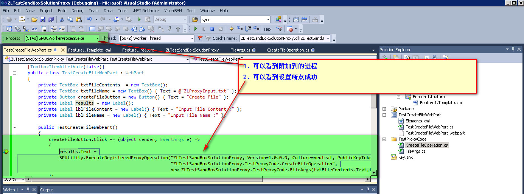Image resolution: width=524 pixels, height=194 pixels.
Task: Click the green Start Debugging icon in the Standard toolbar
Action: (139, 19)
